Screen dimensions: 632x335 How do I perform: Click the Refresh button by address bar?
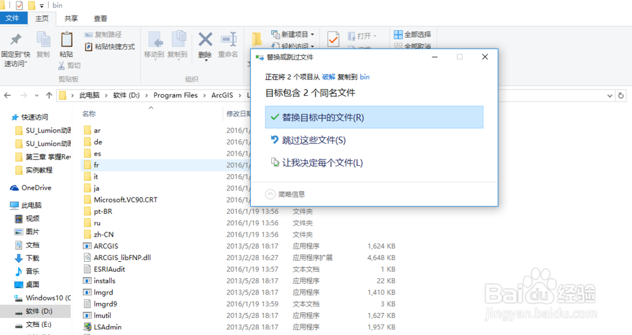click(x=621, y=96)
